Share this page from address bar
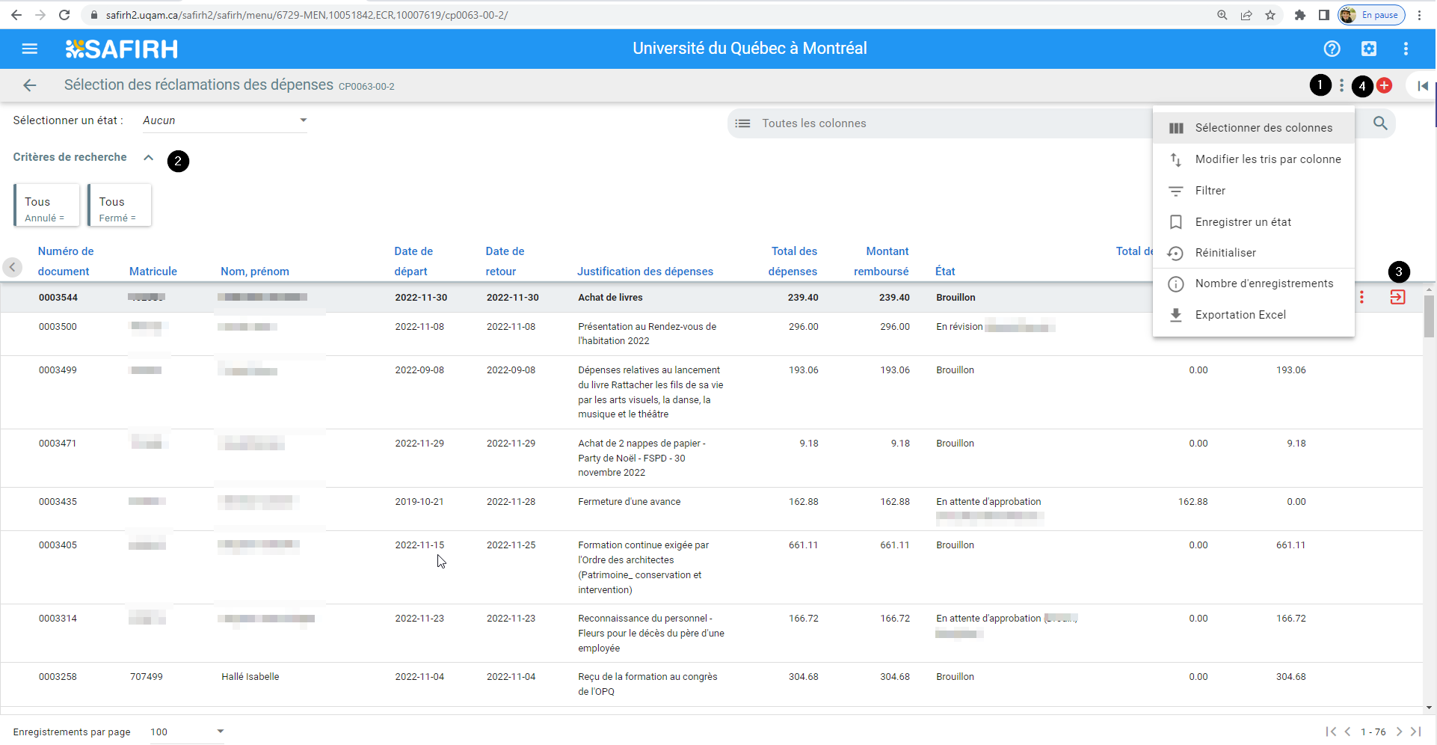This screenshot has height=745, width=1437. coord(1246,15)
